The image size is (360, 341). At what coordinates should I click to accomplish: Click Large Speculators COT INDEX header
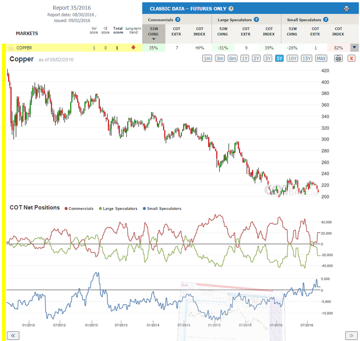(269, 31)
